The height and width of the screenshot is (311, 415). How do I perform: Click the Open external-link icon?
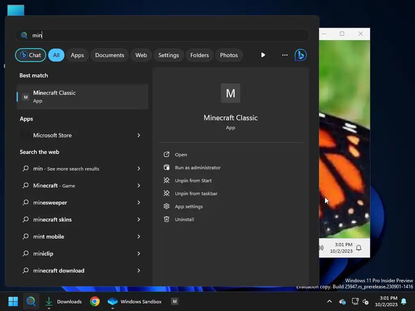coord(167,154)
